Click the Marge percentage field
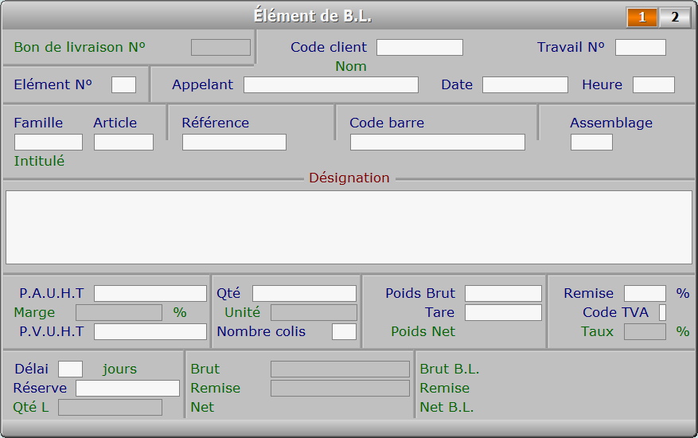Screen dimensions: 698x438 pos(119,312)
